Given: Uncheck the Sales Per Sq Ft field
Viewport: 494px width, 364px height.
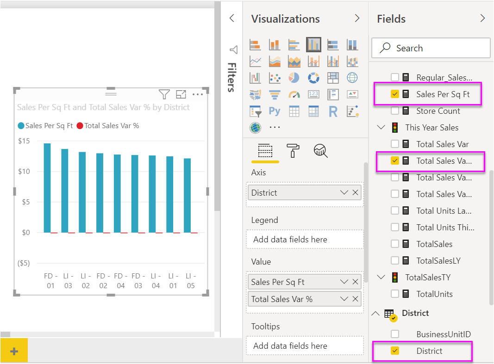Looking at the screenshot, I should click(x=394, y=94).
